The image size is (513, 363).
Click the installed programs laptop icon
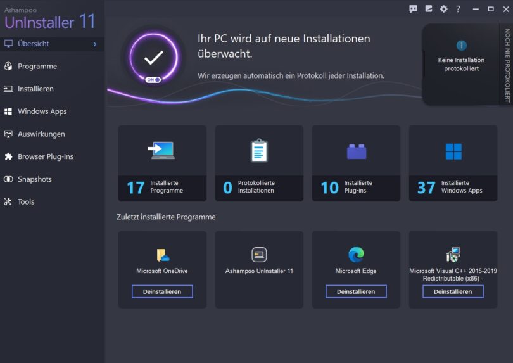tap(161, 150)
